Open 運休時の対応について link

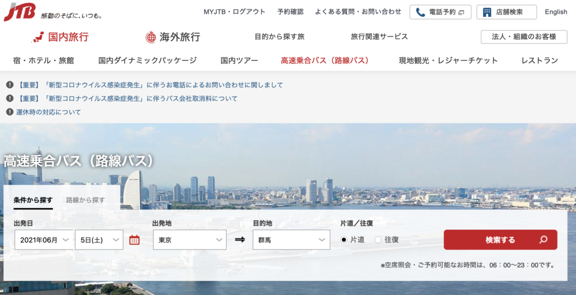coord(48,112)
